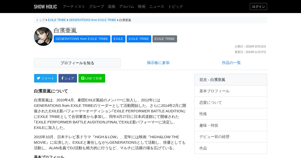
Task: Share via the Facebook シェア button
Action: coord(68,78)
